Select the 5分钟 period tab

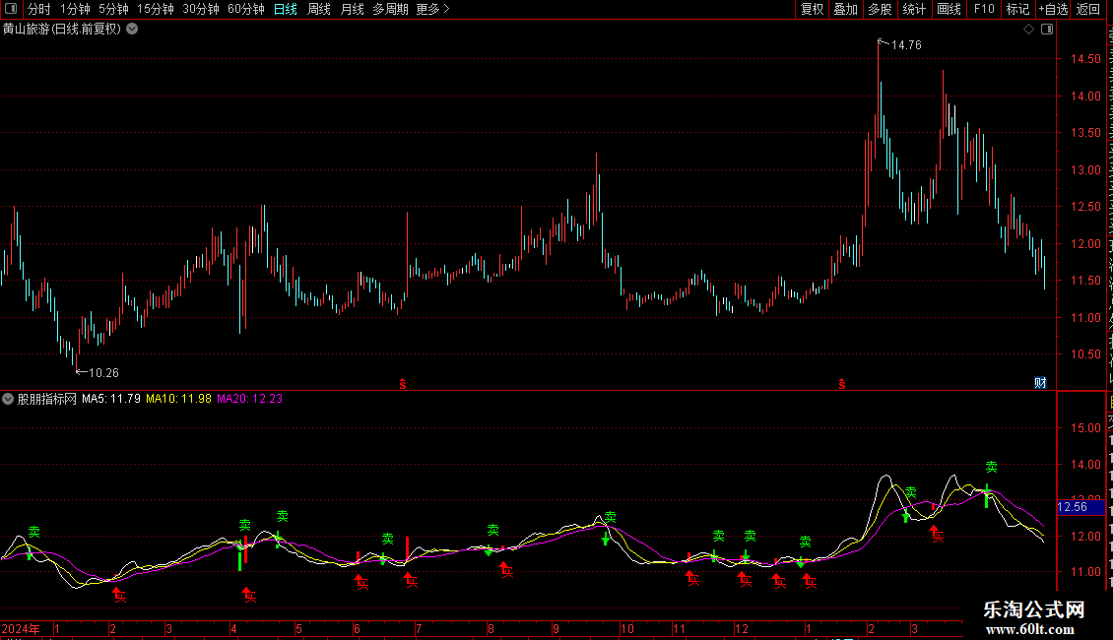tap(113, 9)
